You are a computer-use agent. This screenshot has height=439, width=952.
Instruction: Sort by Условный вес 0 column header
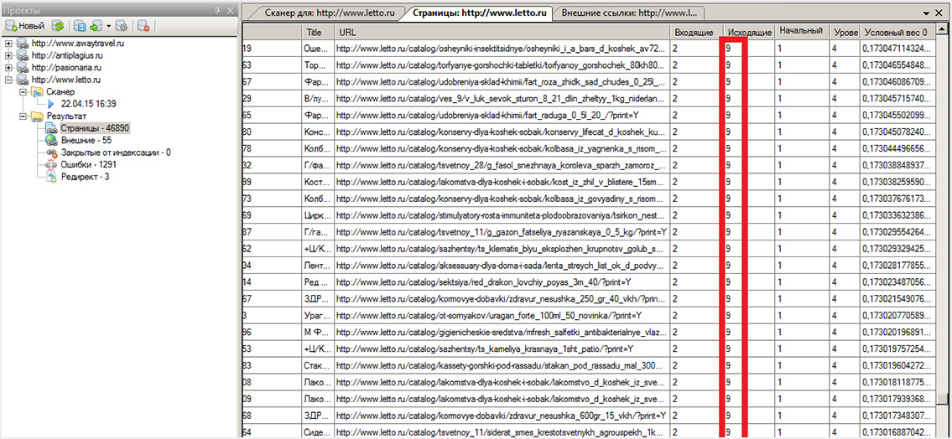(898, 32)
